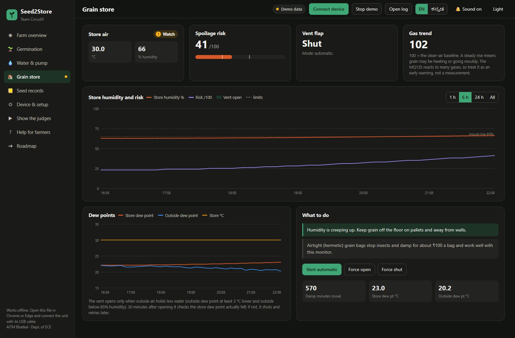Toggle the Risk /100 legend entry
The height and width of the screenshot is (338, 515).
point(200,97)
